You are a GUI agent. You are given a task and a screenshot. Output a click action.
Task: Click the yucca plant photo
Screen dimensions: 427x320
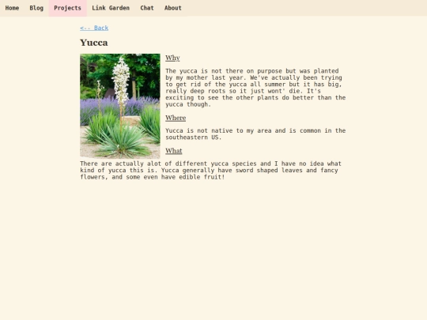tap(120, 106)
